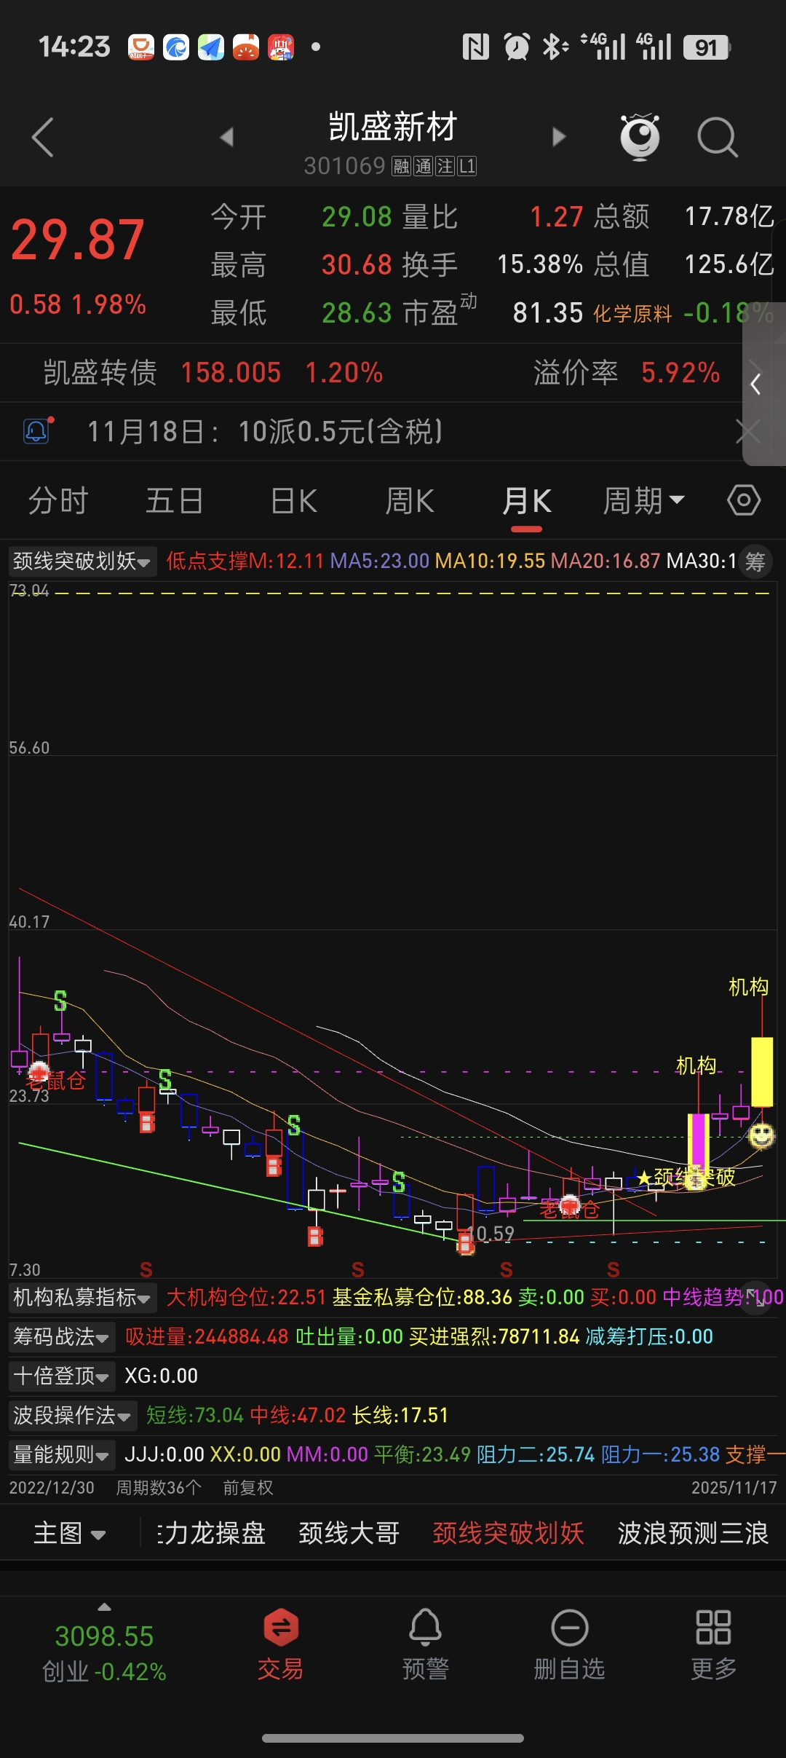The width and height of the screenshot is (786, 1758).
Task: Open 十倍登顶 indicator dropdown
Action: coord(62,1376)
